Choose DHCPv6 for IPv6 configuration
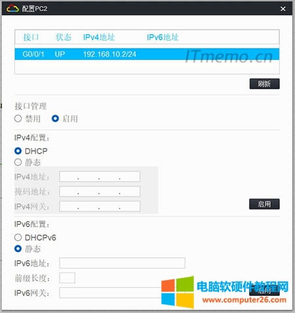Image resolution: width=295 pixels, height=313 pixels. point(18,238)
